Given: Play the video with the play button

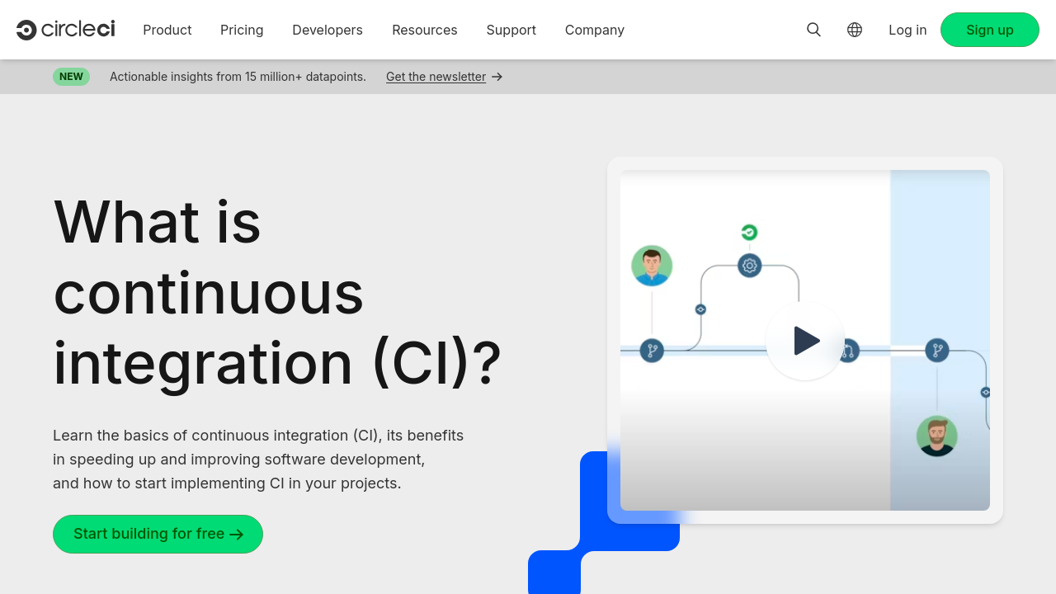Looking at the screenshot, I should point(805,341).
